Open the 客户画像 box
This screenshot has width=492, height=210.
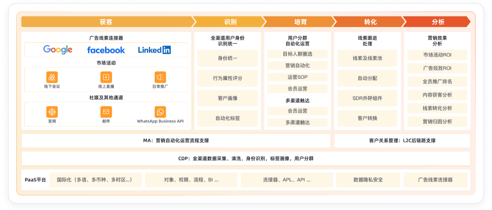pos(228,98)
